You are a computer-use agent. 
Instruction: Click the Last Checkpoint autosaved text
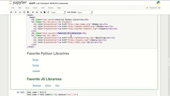[52, 3]
